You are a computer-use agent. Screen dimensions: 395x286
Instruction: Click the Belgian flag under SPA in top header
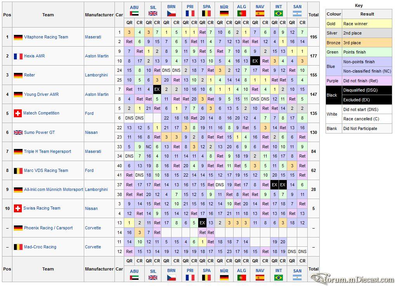(x=206, y=13)
